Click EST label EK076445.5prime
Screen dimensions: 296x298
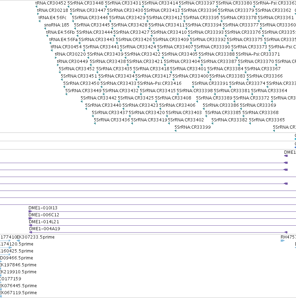tap(18, 285)
